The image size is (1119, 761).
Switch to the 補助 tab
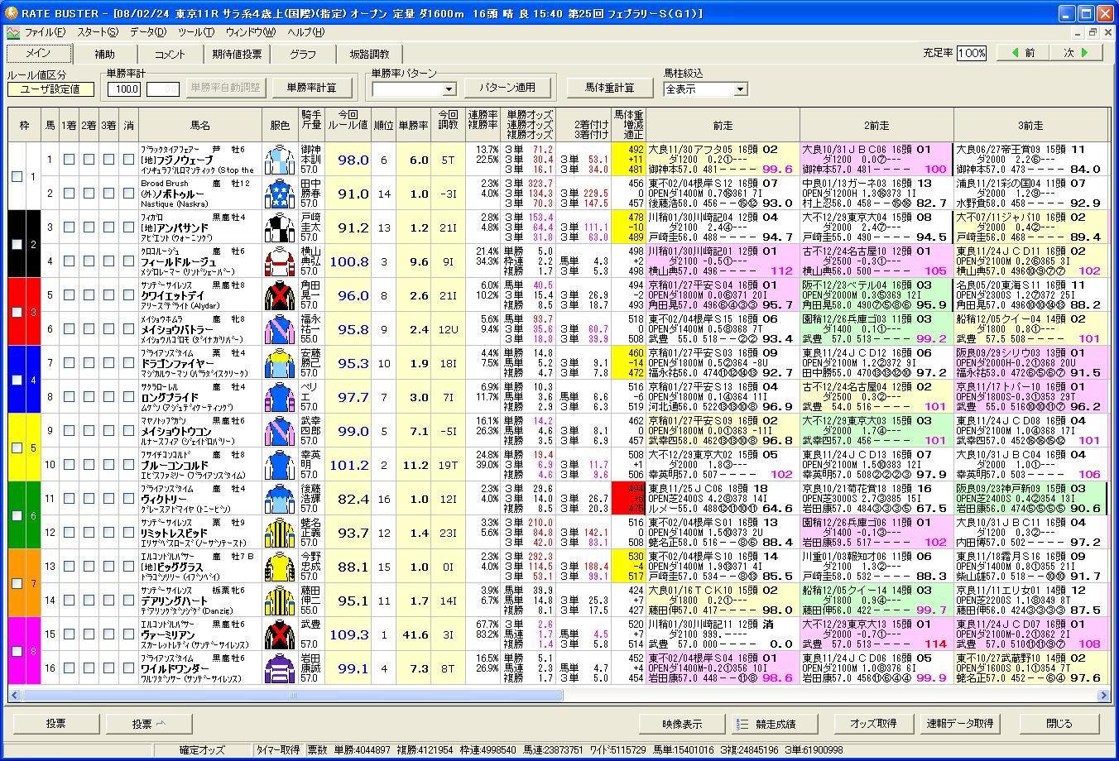(x=105, y=54)
